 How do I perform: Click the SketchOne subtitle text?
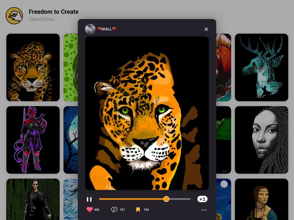[x=41, y=19]
